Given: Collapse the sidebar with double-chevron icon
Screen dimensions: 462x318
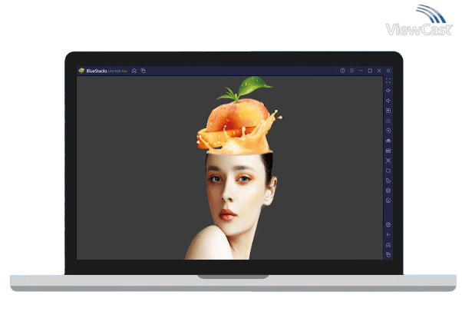Looking at the screenshot, I should tap(388, 71).
